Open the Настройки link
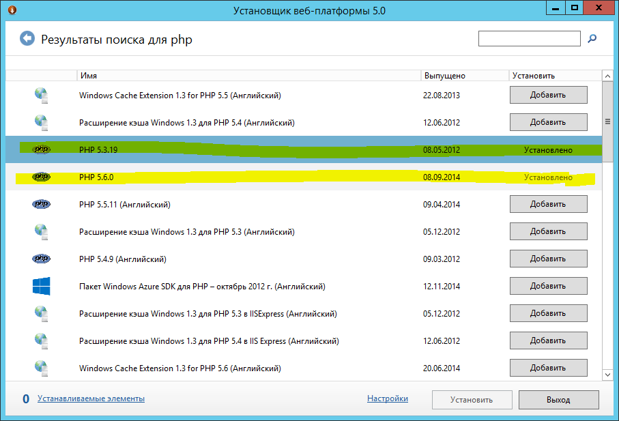Image resolution: width=619 pixels, height=421 pixels. 387,398
